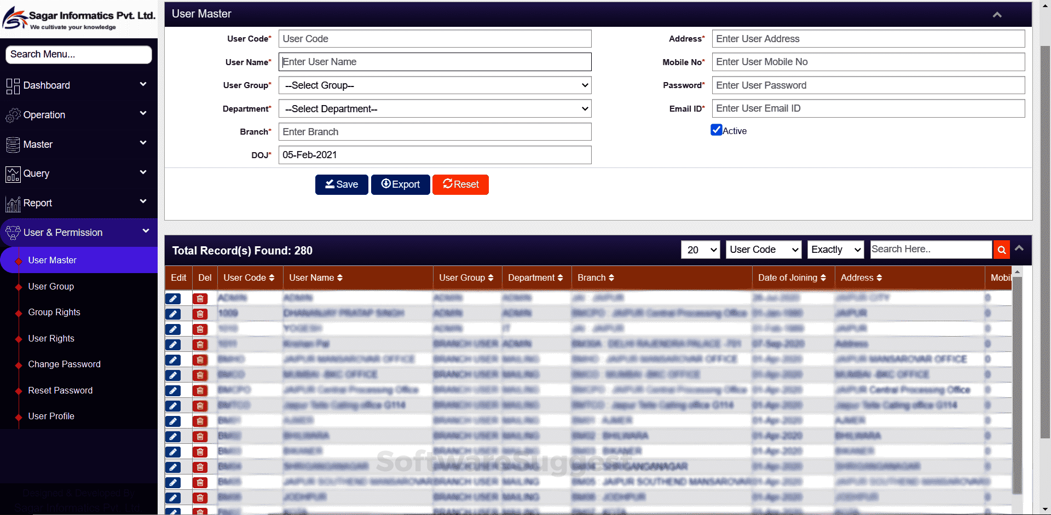Image resolution: width=1051 pixels, height=515 pixels.
Task: Select the Master icon in the sidebar
Action: click(x=12, y=144)
